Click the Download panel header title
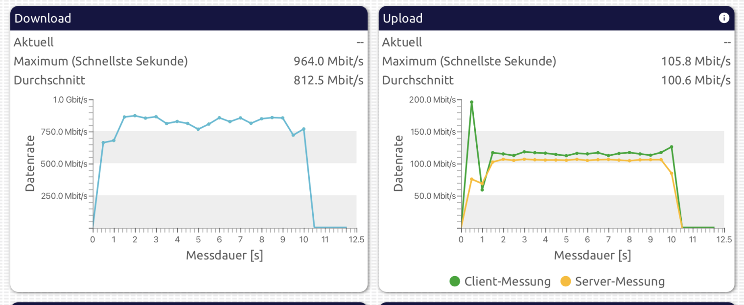 tap(43, 19)
